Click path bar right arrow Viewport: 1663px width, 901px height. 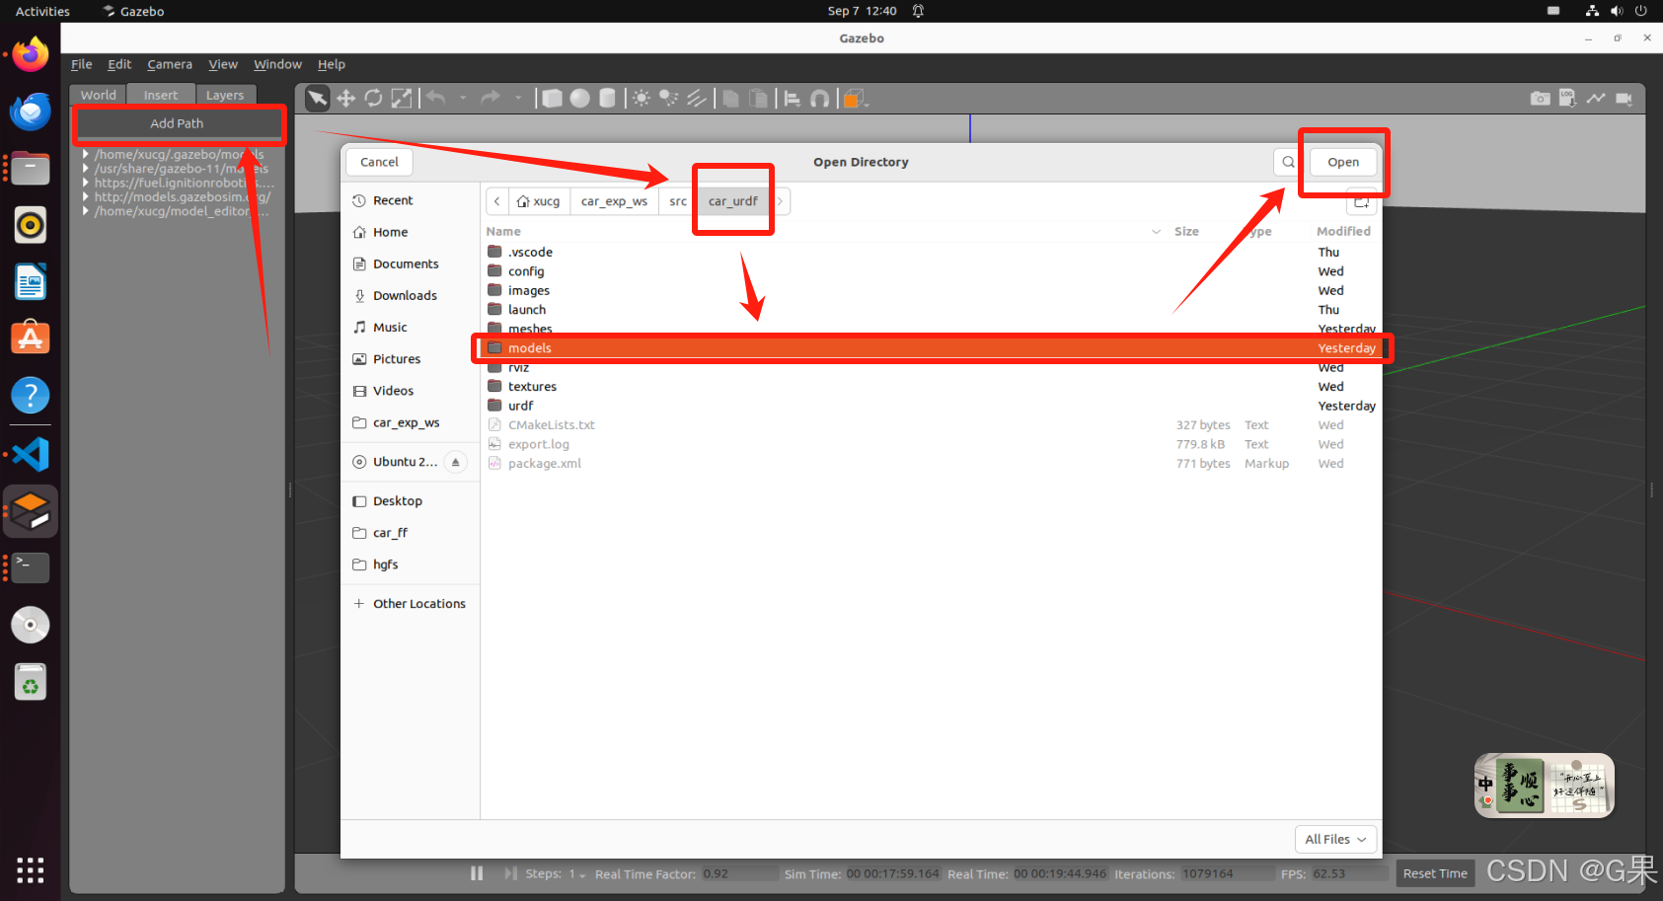[x=780, y=201]
